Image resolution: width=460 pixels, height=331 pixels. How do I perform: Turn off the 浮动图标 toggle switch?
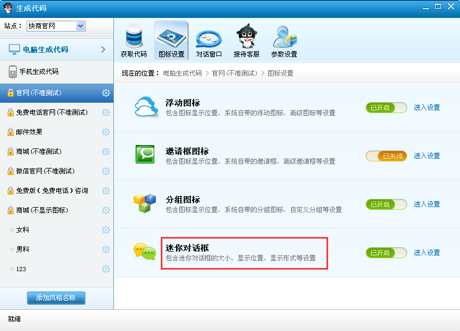point(386,108)
